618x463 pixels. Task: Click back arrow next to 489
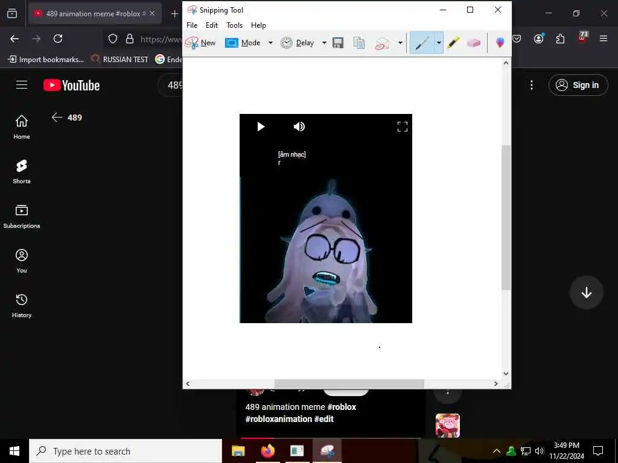coord(57,118)
